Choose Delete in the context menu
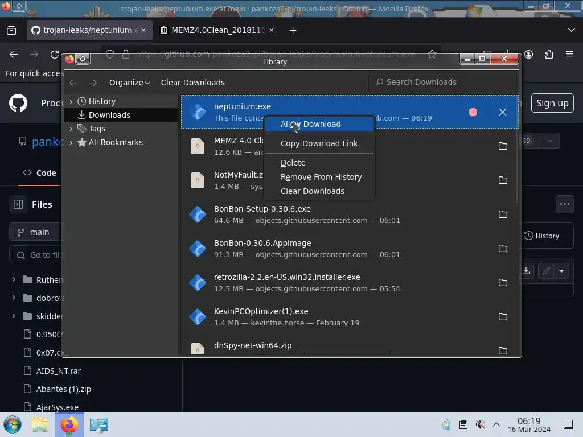Screen dimensions: 583x437 click(319, 163)
